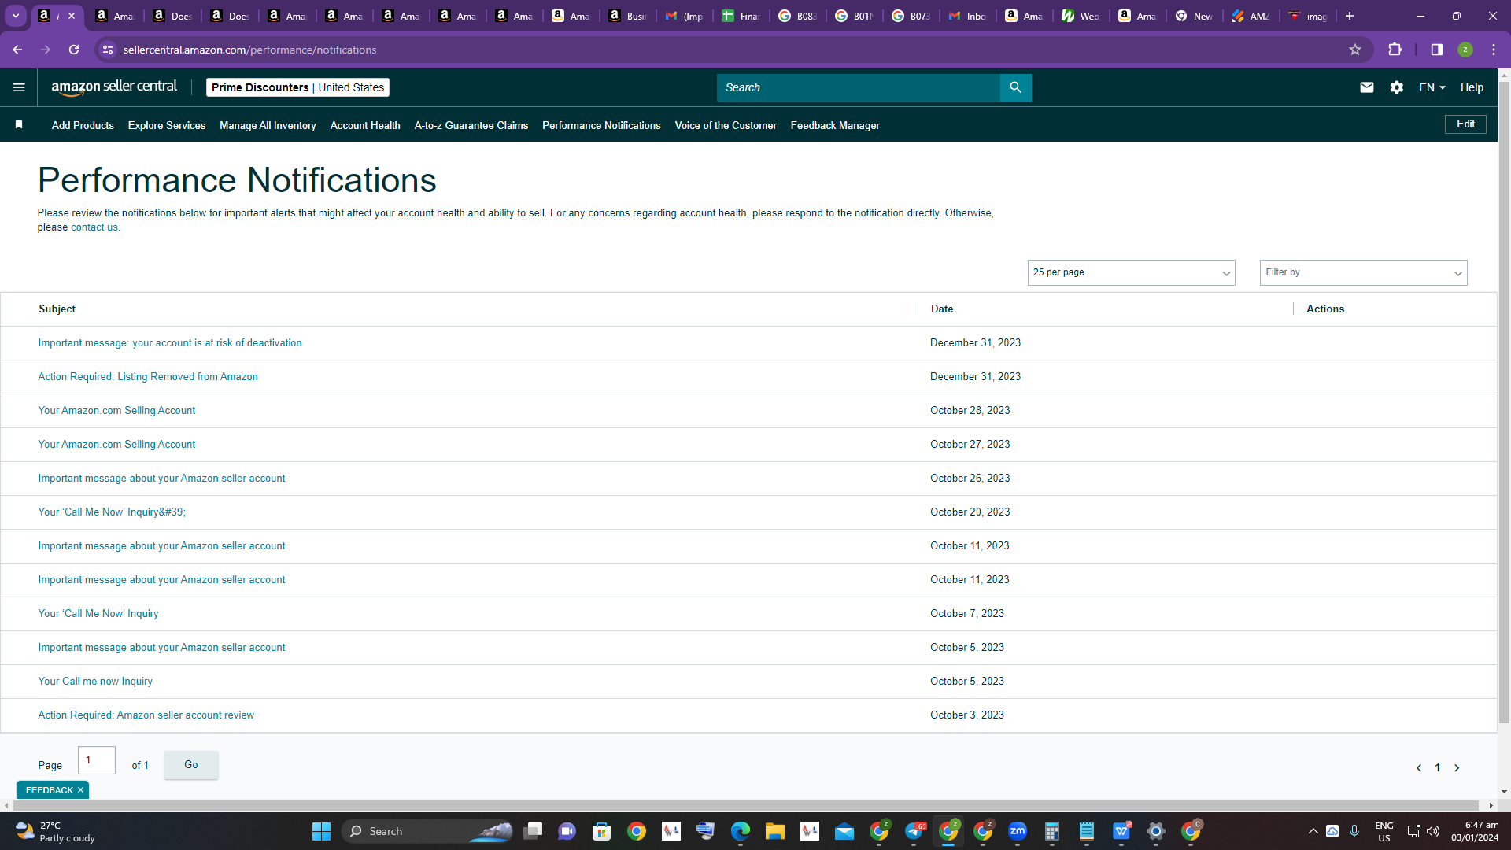The width and height of the screenshot is (1511, 850).
Task: Open the Word icon on the taskbar
Action: (1121, 831)
